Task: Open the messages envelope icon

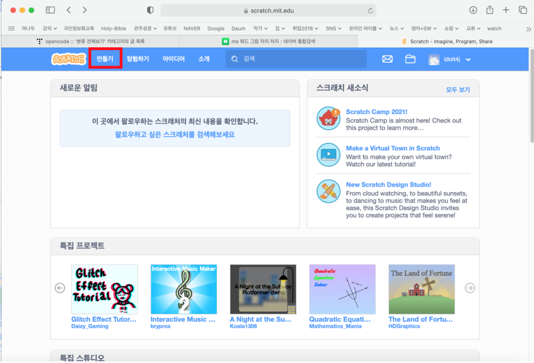Action: click(387, 59)
